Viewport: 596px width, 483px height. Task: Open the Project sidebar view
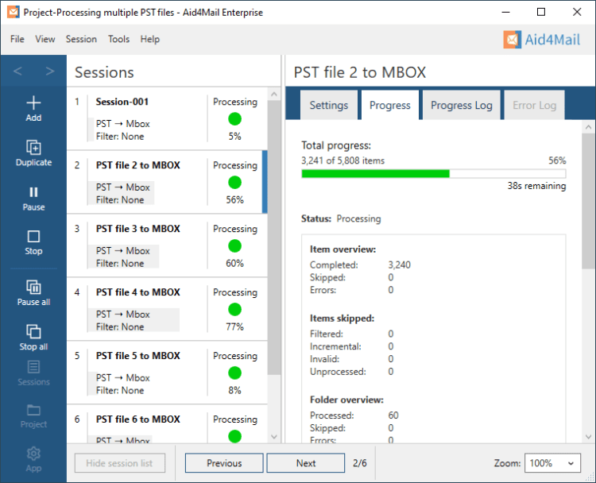point(33,416)
